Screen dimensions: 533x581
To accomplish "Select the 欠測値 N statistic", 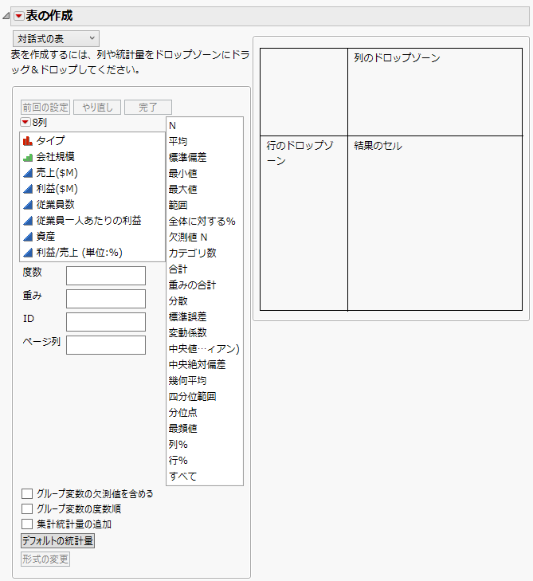I will click(x=188, y=238).
